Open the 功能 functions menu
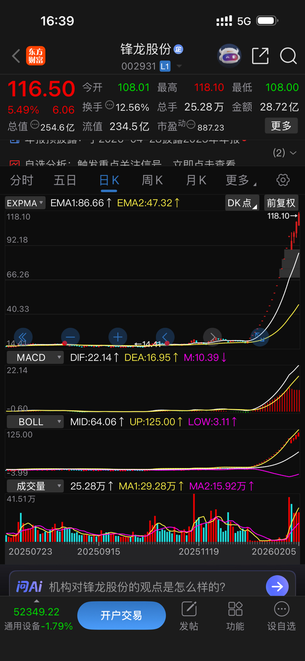This screenshot has height=661, width=305. point(235,616)
